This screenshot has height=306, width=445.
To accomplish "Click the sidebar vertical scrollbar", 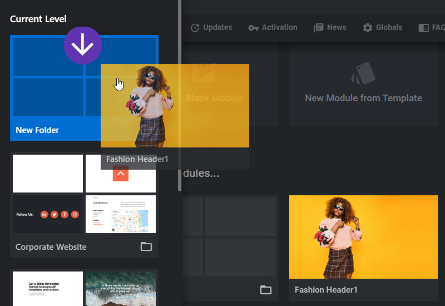I will coord(180,95).
